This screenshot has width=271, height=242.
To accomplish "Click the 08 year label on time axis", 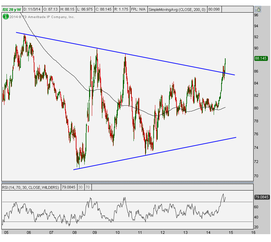I will click(x=74, y=232).
